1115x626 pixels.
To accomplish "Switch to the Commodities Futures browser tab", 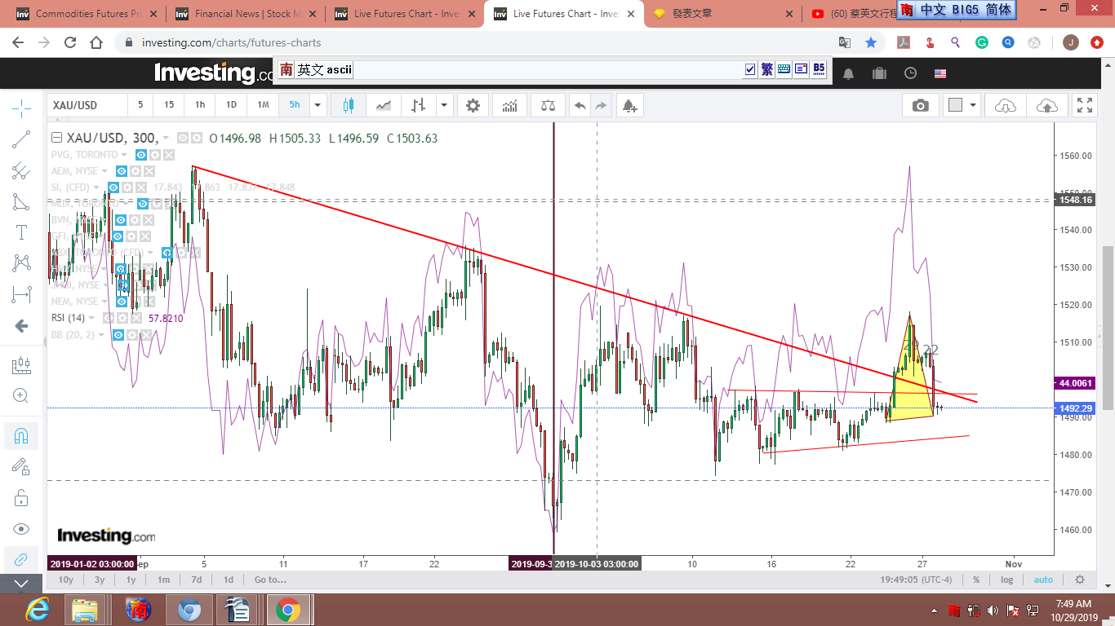I will point(82,14).
